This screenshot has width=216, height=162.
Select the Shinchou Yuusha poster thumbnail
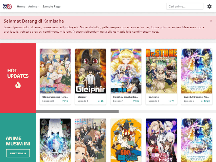(x=126, y=71)
